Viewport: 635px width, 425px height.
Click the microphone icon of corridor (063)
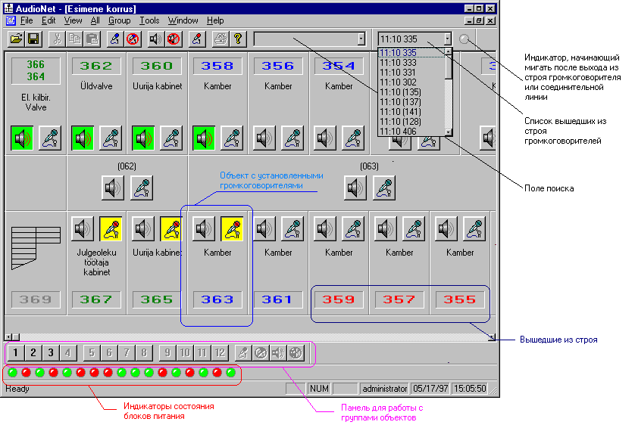click(x=384, y=188)
